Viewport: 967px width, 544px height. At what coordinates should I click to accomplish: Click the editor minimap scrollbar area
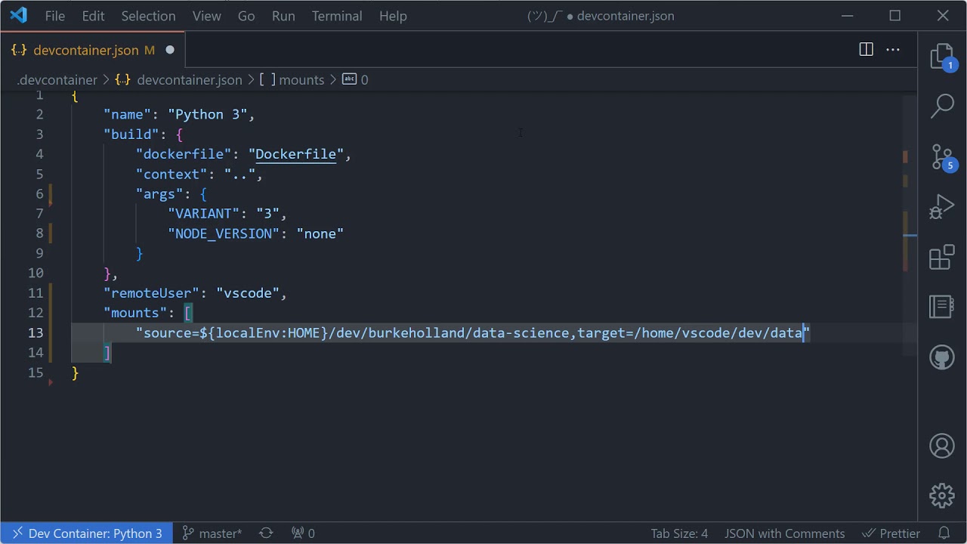pos(910,225)
